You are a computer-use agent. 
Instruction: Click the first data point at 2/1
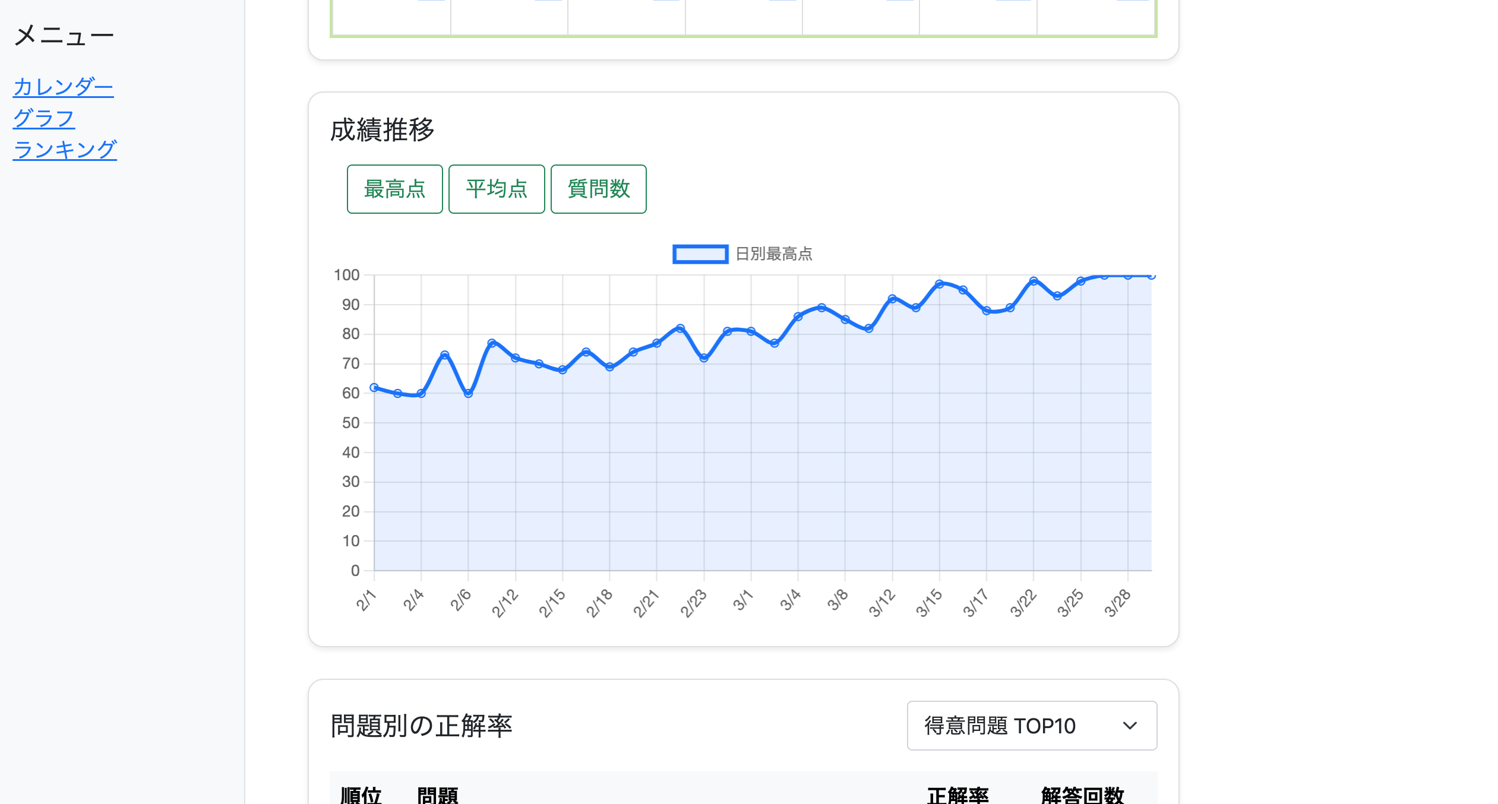coord(374,388)
